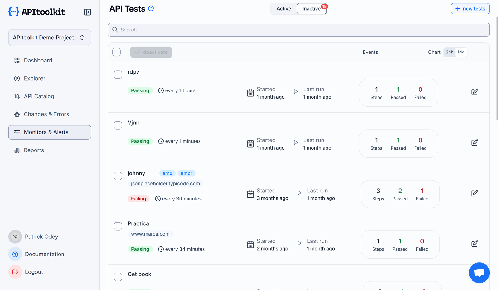Image resolution: width=498 pixels, height=290 pixels.
Task: Switch chart range to 24h
Action: click(x=449, y=52)
